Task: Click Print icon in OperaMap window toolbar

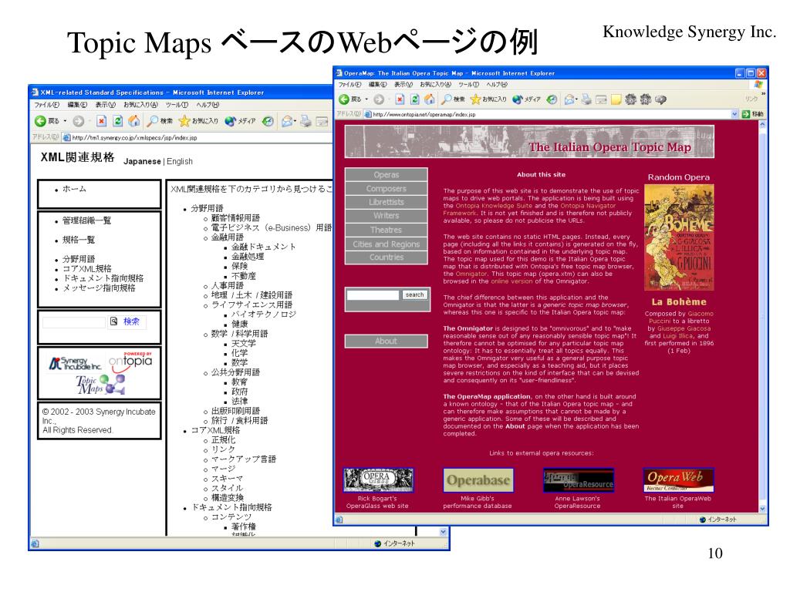Action: (586, 99)
